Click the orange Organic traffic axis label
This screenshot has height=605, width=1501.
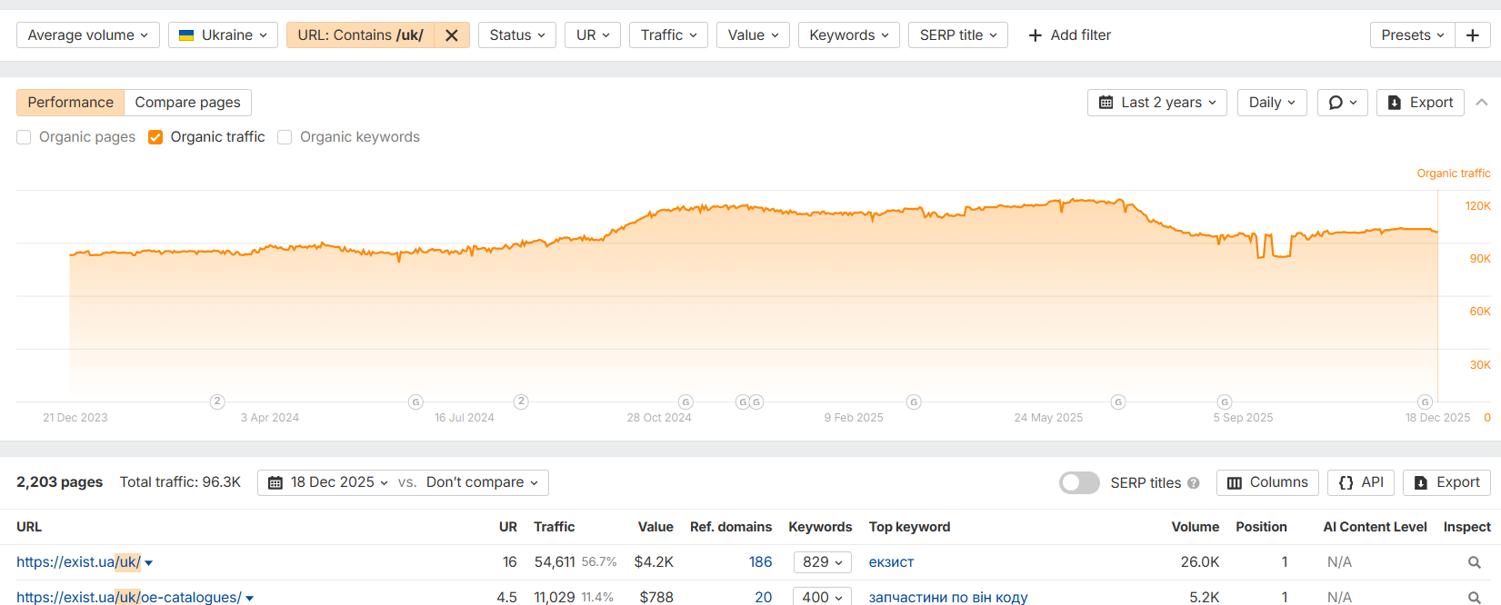[x=1453, y=174]
